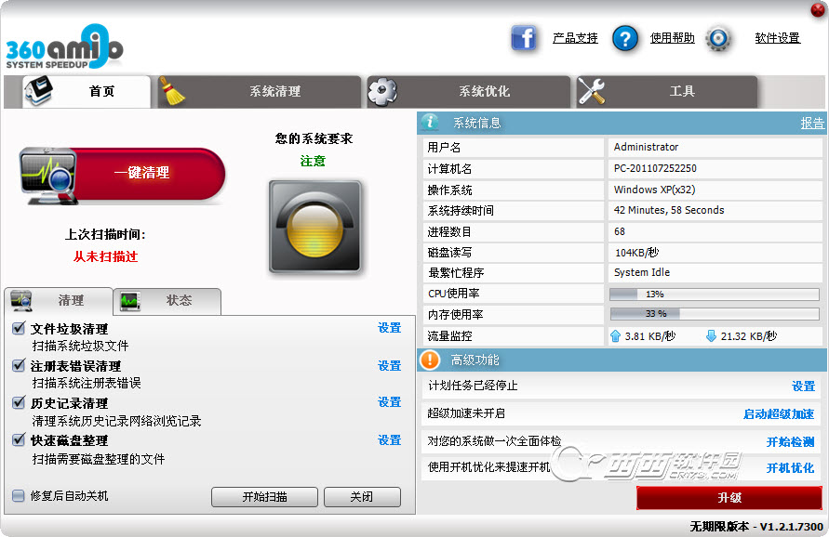Select the 状态 sub-tab
829x537 pixels.
[x=167, y=301]
